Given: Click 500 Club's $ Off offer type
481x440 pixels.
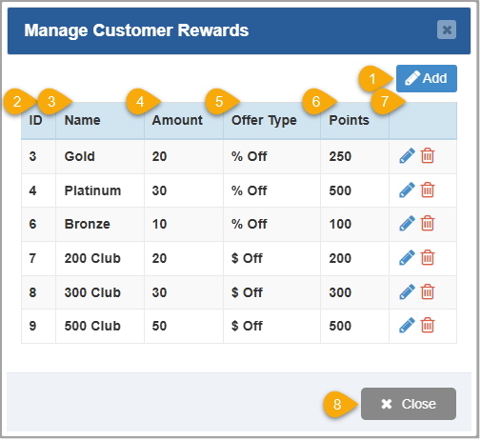Looking at the screenshot, I should tap(247, 326).
